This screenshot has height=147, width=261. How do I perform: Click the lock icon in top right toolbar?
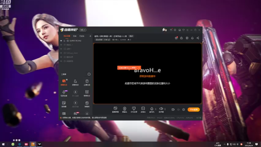coord(181,38)
